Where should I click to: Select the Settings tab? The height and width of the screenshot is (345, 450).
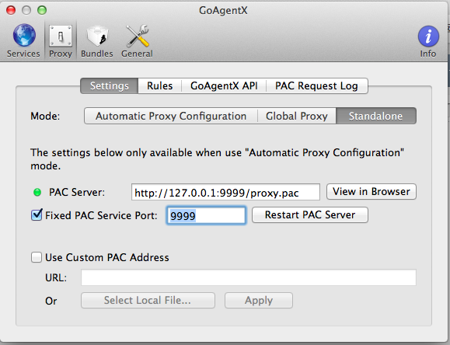click(110, 85)
